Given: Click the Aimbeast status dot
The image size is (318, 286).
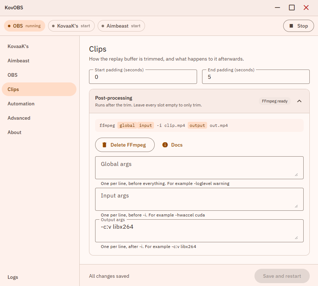Looking at the screenshot, I should click(103, 26).
